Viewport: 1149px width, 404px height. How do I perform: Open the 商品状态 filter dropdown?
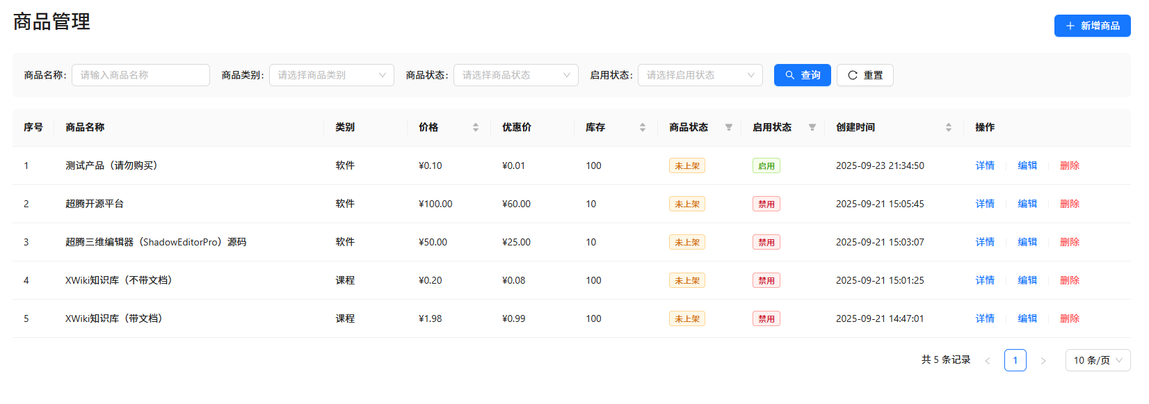tap(515, 75)
